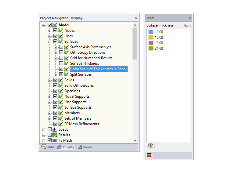Viewport: 232px width, 174px height.
Task: Click the Loads arrow icon
Action: [54, 129]
